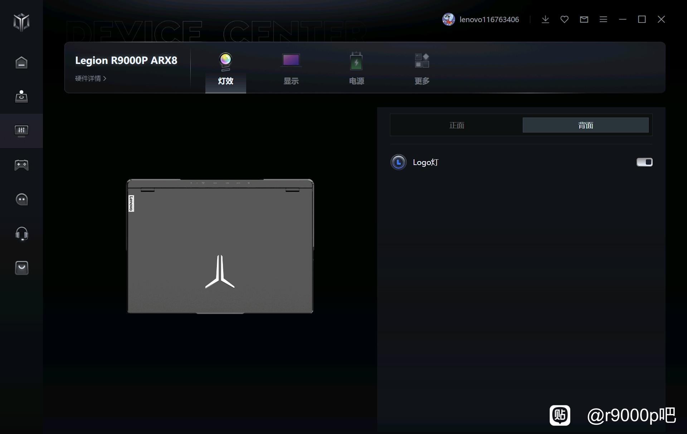Click the heart favorites icon
The image size is (687, 434).
click(564, 19)
